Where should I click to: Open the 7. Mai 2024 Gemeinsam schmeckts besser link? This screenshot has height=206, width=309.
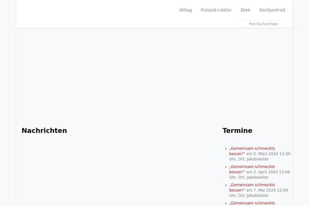point(252,187)
